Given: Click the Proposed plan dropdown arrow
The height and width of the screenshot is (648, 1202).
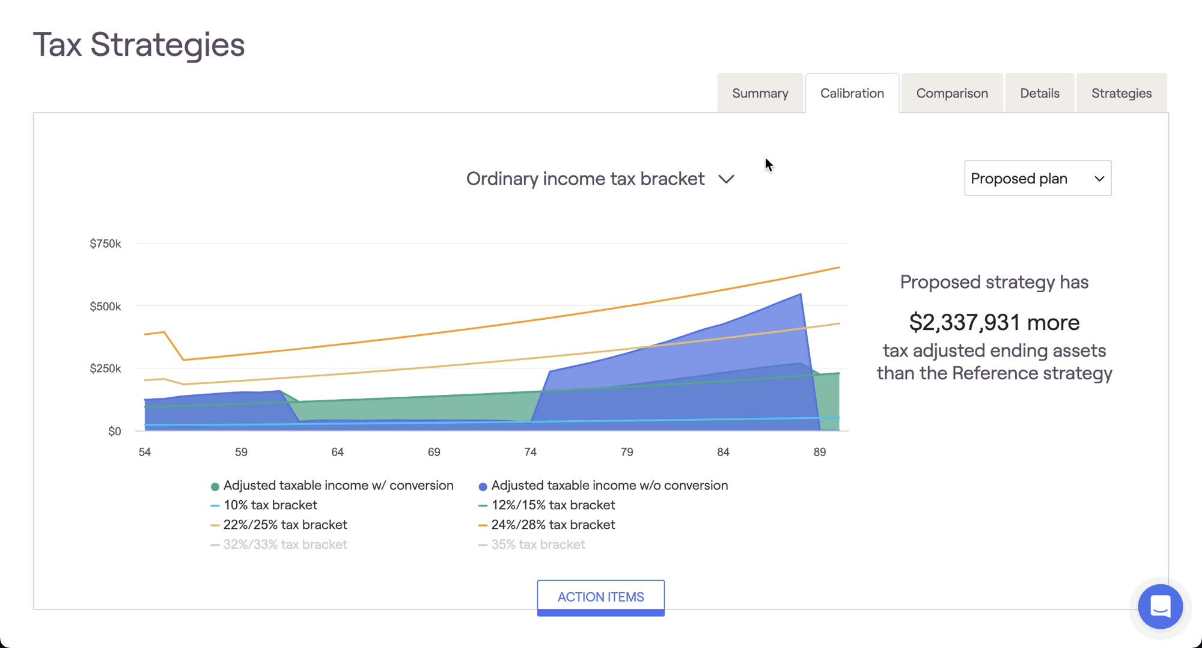Looking at the screenshot, I should point(1099,179).
